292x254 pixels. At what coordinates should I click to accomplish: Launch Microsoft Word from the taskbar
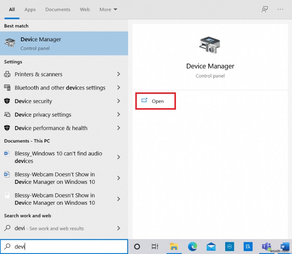pos(284,246)
